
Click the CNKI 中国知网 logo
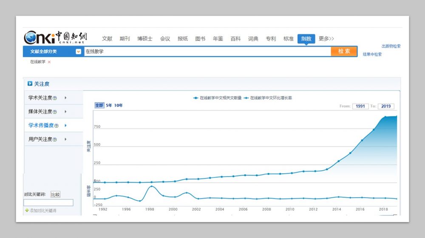55,38
